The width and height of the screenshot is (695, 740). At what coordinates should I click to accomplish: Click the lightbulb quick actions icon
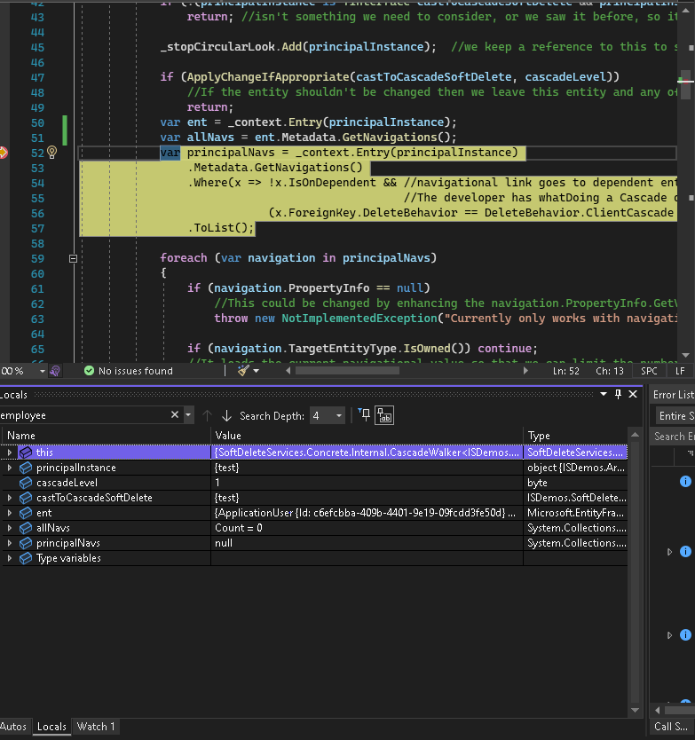tap(52, 153)
